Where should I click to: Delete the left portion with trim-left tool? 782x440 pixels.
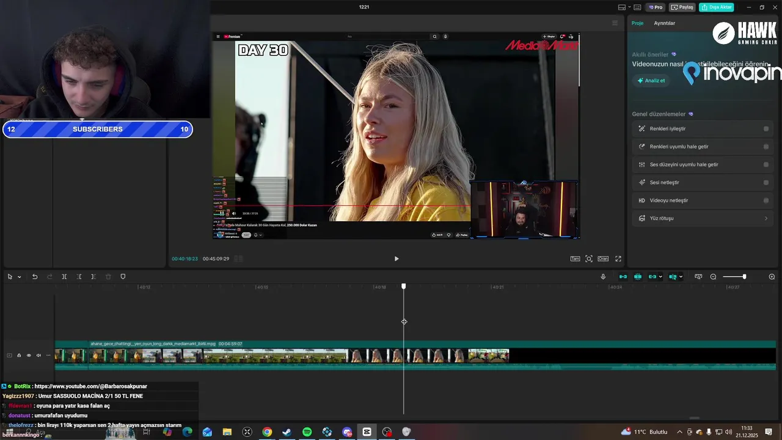(x=79, y=277)
